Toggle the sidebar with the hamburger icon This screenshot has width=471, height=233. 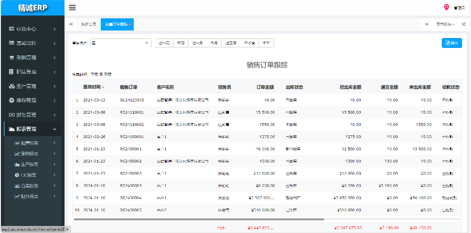coord(73,8)
